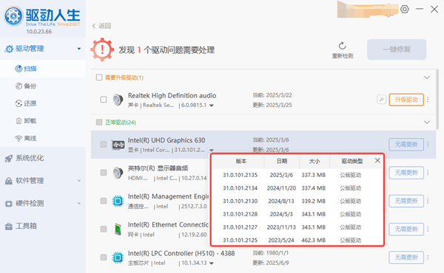
Task: Open the 离线 sidebar item
Action: pyautogui.click(x=43, y=138)
